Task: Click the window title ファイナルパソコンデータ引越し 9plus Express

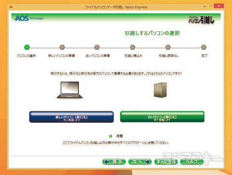Action: coord(116,7)
